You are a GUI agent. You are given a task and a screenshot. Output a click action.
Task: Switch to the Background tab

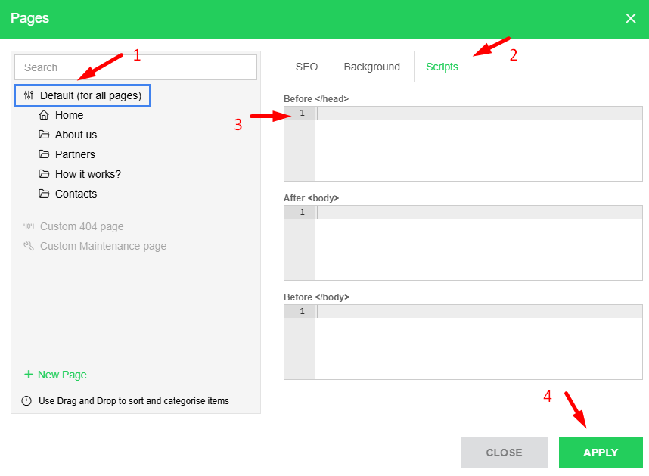pos(371,67)
